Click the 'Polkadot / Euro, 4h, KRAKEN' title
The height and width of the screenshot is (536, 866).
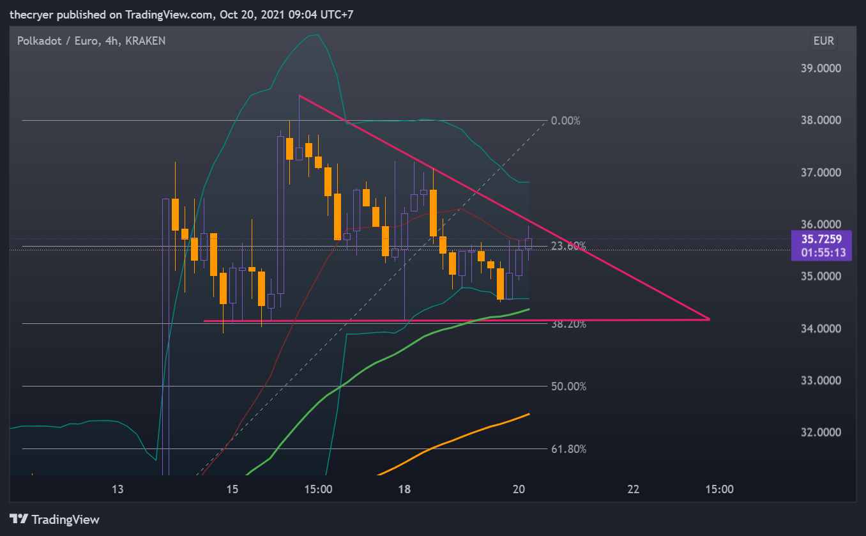pyautogui.click(x=91, y=41)
